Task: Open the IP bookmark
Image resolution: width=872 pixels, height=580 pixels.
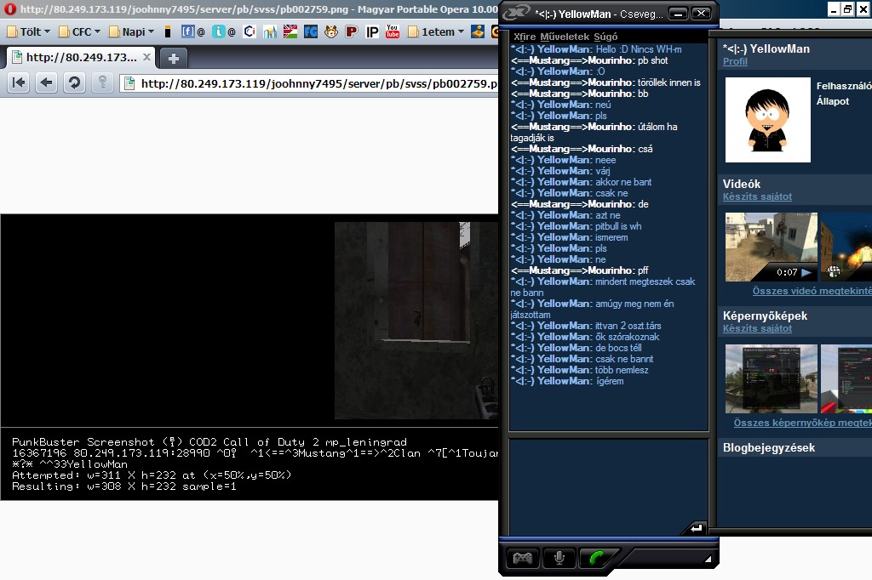Action: 372,31
